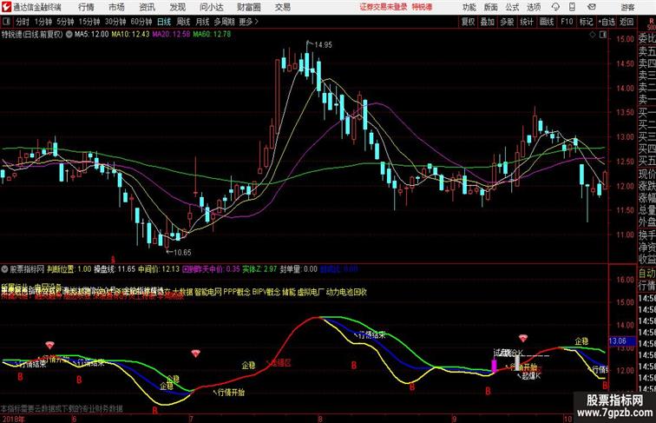The image size is (656, 423).
Task: Open the 选项 menu
Action: pos(534,7)
